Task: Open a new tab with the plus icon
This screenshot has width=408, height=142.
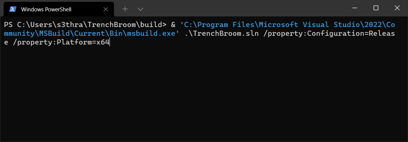Action: point(125,9)
